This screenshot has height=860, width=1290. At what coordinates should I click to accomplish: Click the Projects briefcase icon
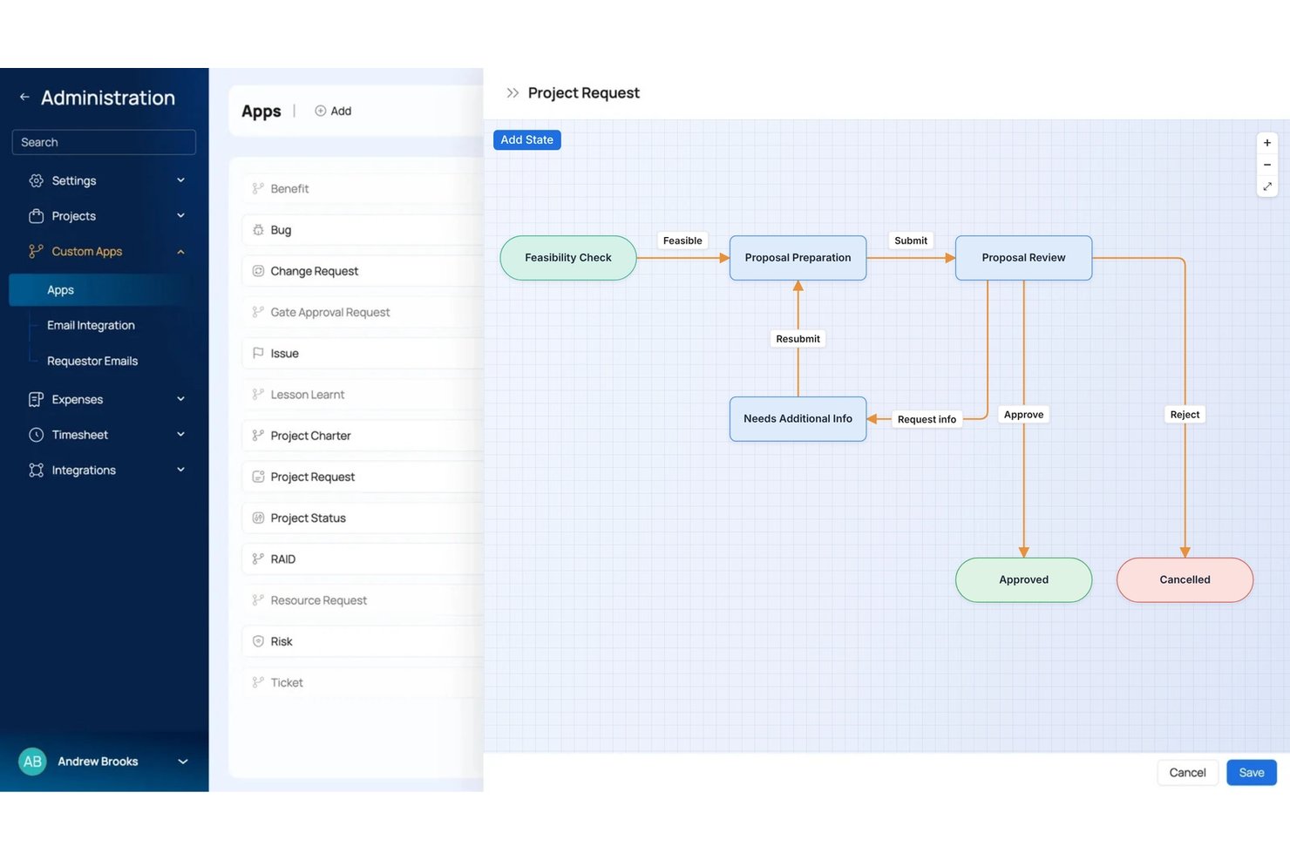pos(36,216)
